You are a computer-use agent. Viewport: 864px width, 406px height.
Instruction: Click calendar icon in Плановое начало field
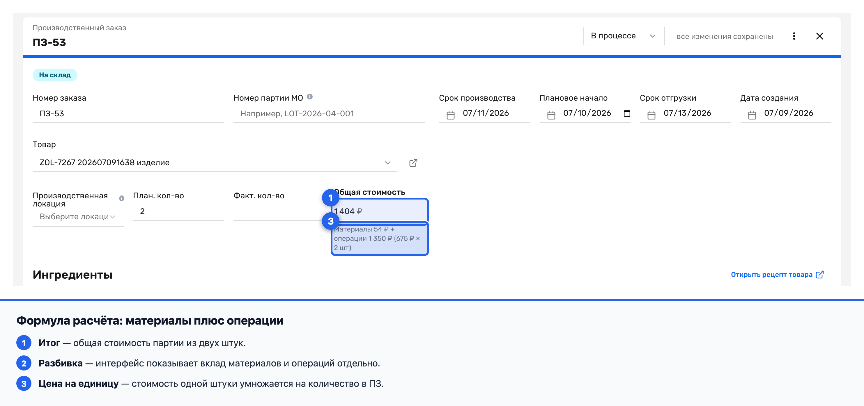coord(551,115)
